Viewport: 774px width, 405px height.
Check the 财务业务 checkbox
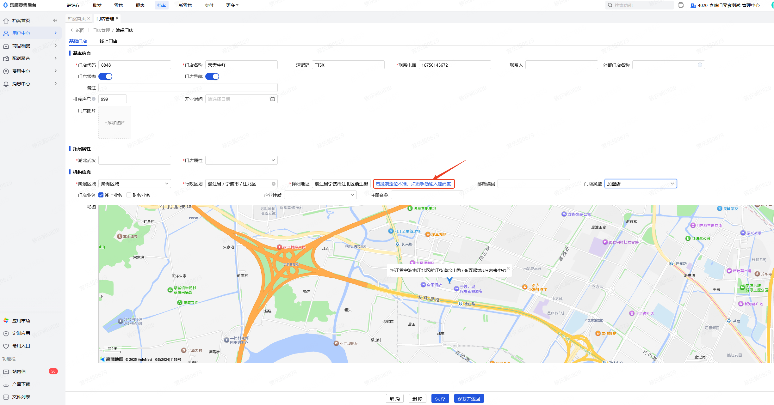pos(129,195)
